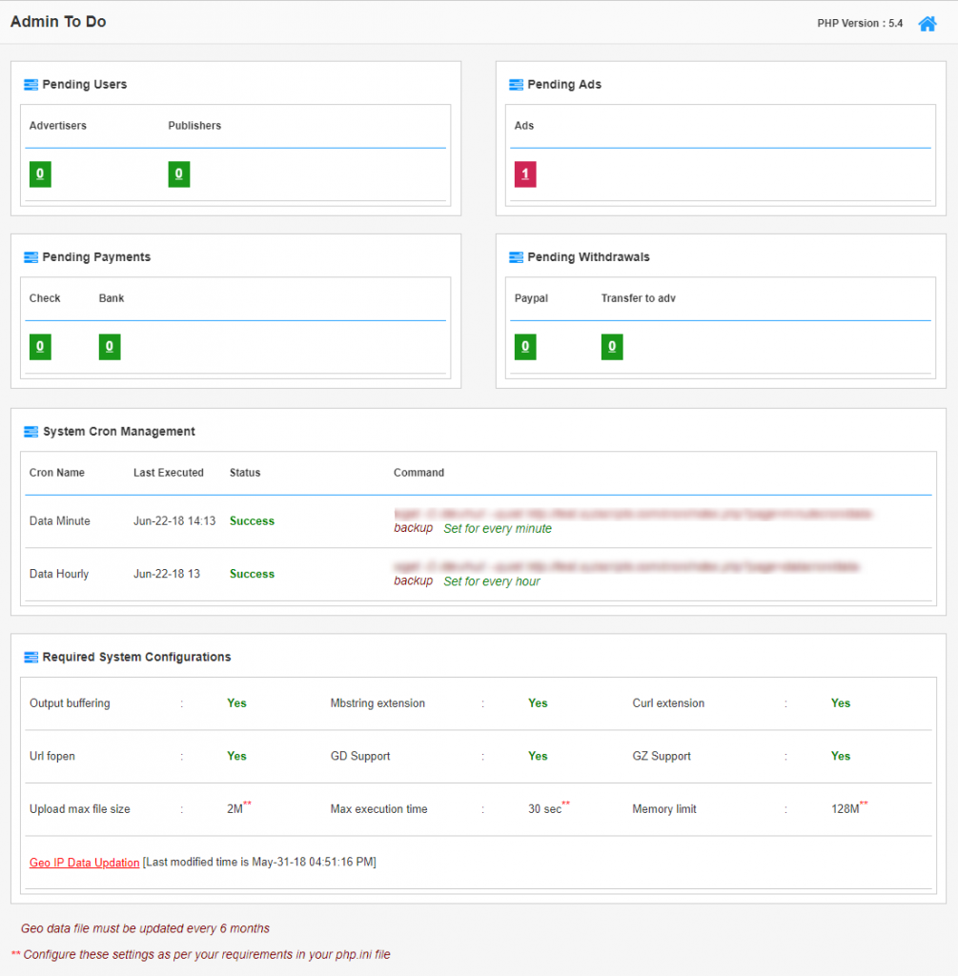Open Transfer to adv withdrawals badge
Image resolution: width=958 pixels, height=976 pixels.
pos(611,346)
